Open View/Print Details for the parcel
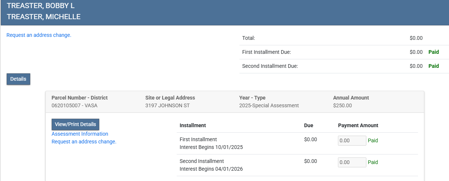This screenshot has width=449, height=181. (x=75, y=124)
